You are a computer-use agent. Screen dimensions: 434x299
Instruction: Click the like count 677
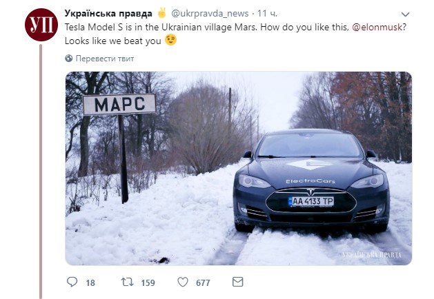tap(203, 282)
